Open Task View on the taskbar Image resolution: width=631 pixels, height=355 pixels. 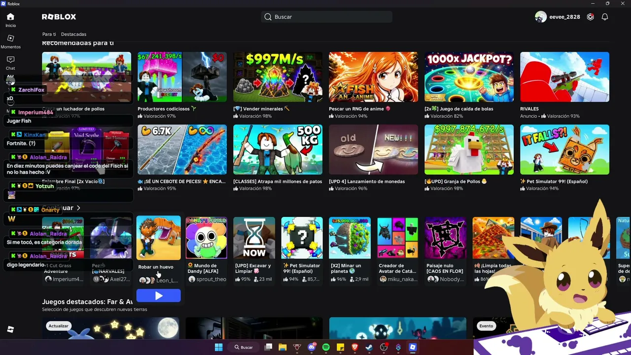pos(268,347)
